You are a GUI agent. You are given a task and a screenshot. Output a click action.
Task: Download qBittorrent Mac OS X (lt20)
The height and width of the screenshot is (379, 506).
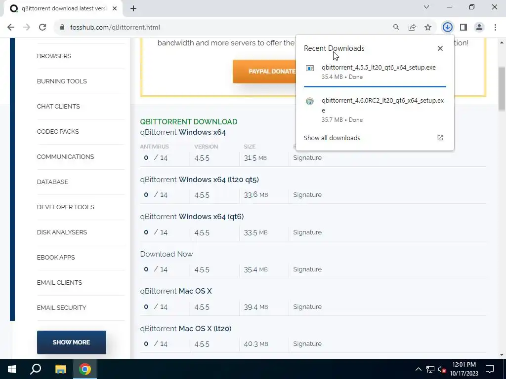tap(186, 328)
